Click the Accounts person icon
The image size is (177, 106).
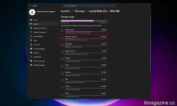click(31, 45)
